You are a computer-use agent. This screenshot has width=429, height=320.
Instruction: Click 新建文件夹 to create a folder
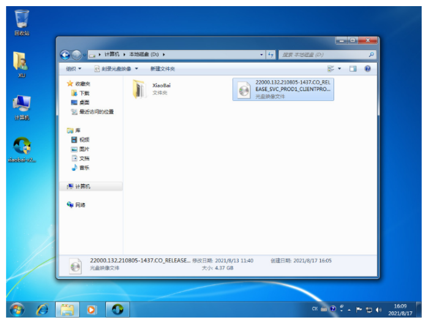[162, 69]
